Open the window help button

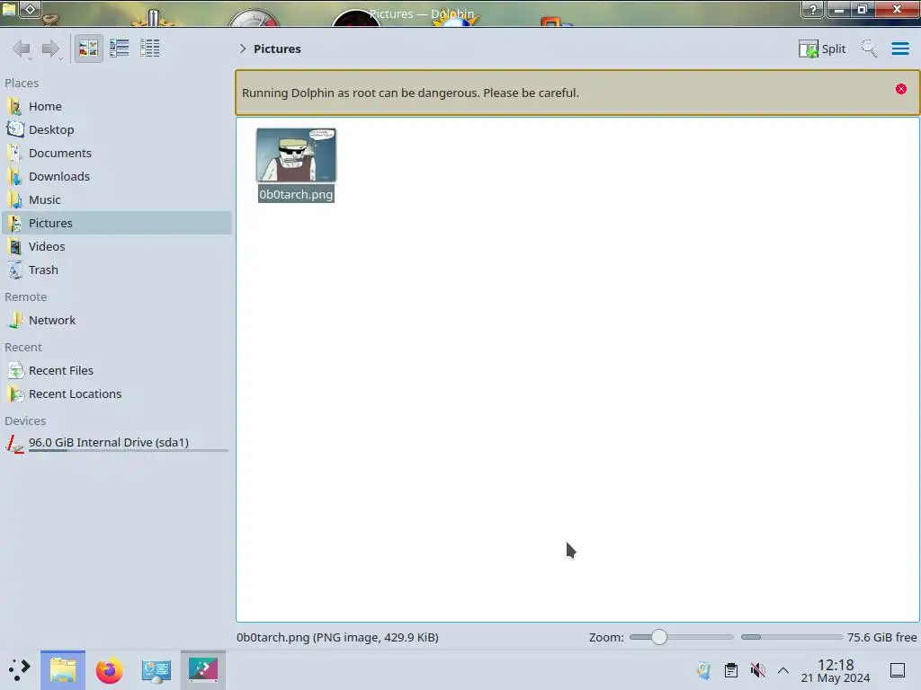pos(813,10)
